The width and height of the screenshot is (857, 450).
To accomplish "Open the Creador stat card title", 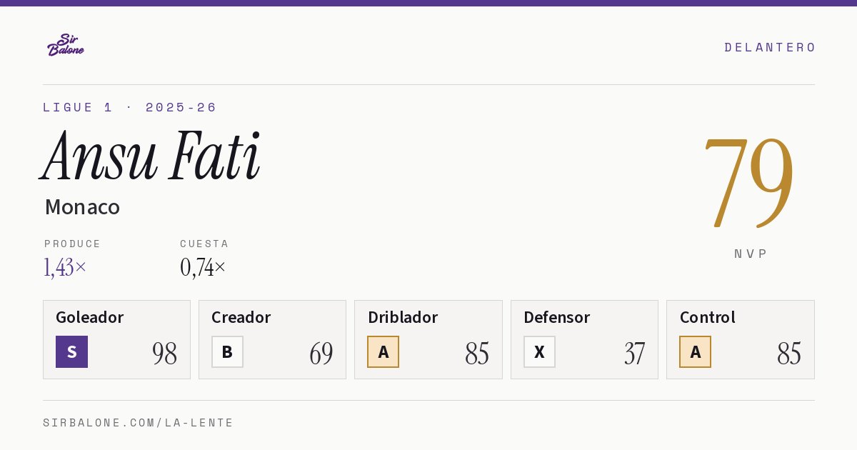I will (x=241, y=317).
